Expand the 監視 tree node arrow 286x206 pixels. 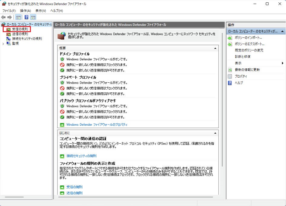click(3, 44)
